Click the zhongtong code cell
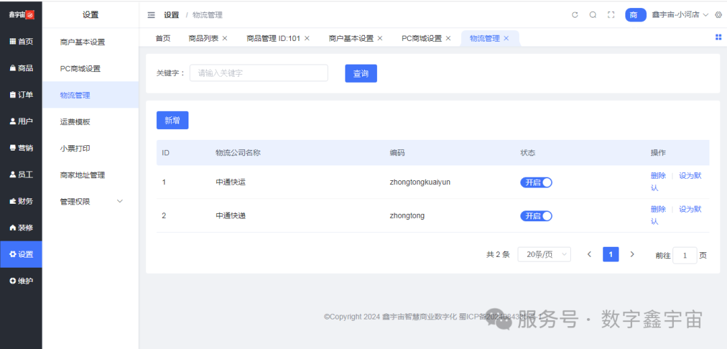Viewport: 727px width, 349px height. pos(407,215)
